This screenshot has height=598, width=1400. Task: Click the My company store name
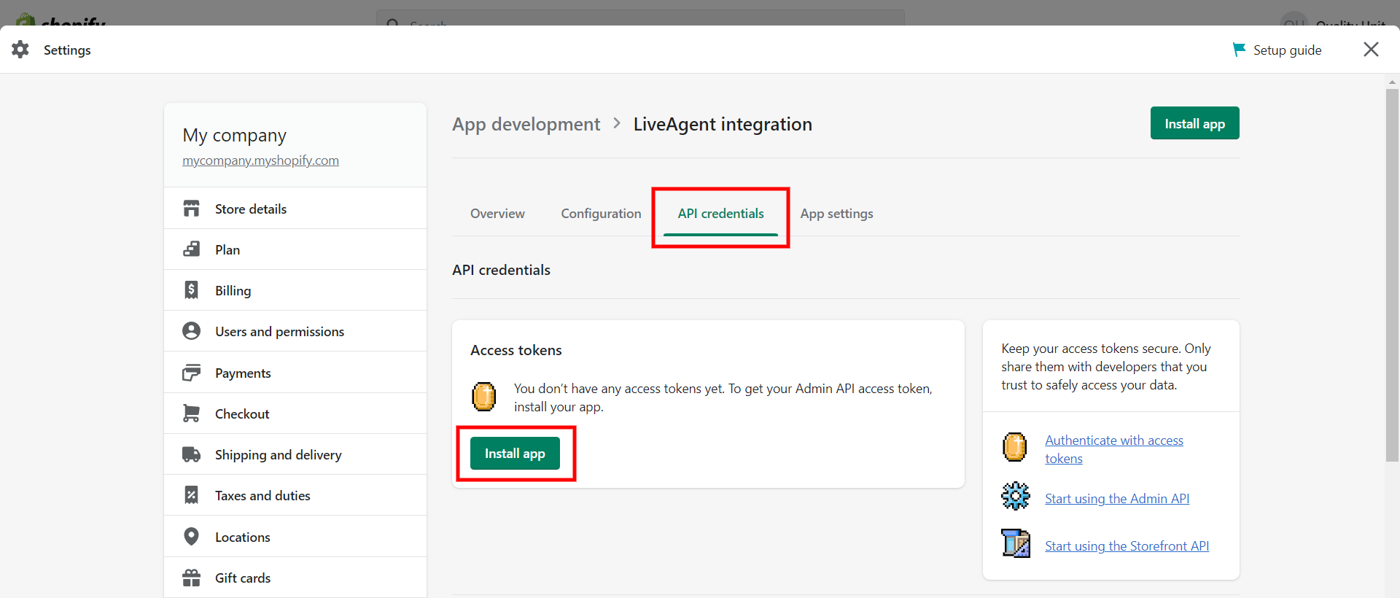(x=234, y=136)
